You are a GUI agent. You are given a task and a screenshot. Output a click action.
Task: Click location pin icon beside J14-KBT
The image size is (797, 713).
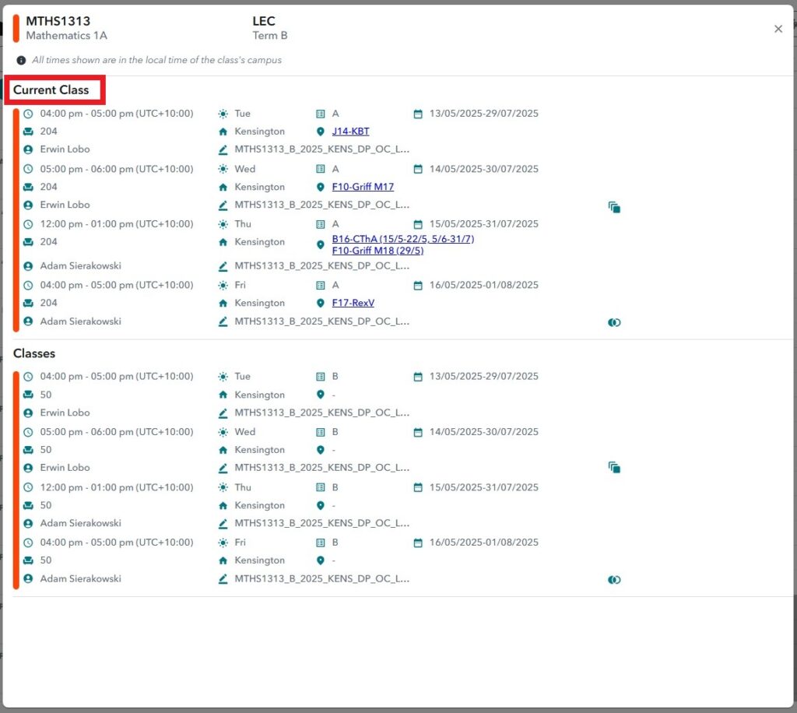click(320, 132)
